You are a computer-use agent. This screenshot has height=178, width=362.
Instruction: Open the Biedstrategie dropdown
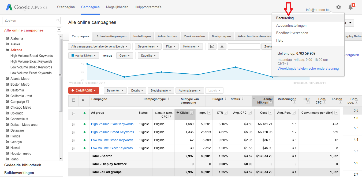[161, 90]
